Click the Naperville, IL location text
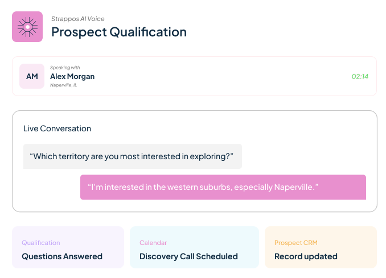Screen dimensions: 386x278 (x=64, y=85)
